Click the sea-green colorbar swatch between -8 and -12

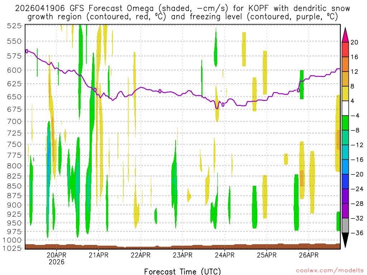click(x=345, y=138)
